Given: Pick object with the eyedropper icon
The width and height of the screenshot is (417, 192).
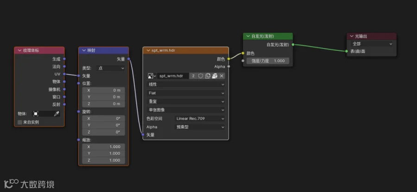Looking at the screenshot, I should [x=57, y=114].
